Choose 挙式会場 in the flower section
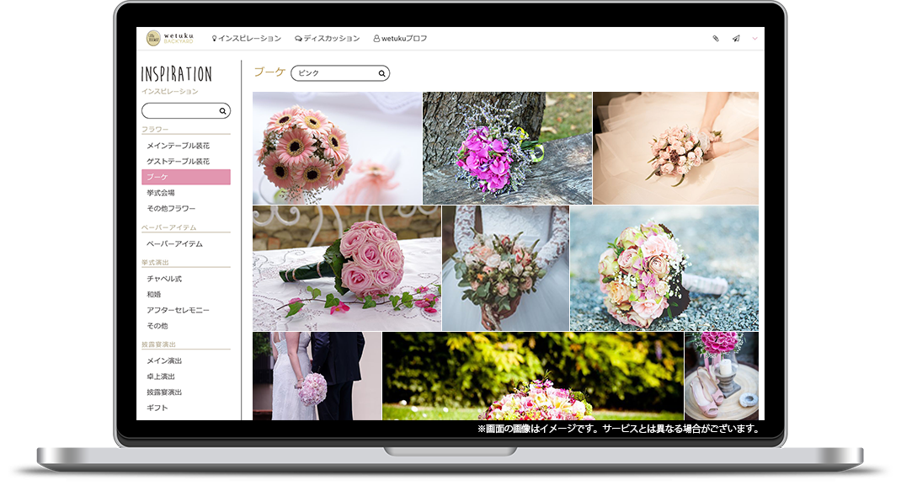This screenshot has width=901, height=491. [161, 193]
